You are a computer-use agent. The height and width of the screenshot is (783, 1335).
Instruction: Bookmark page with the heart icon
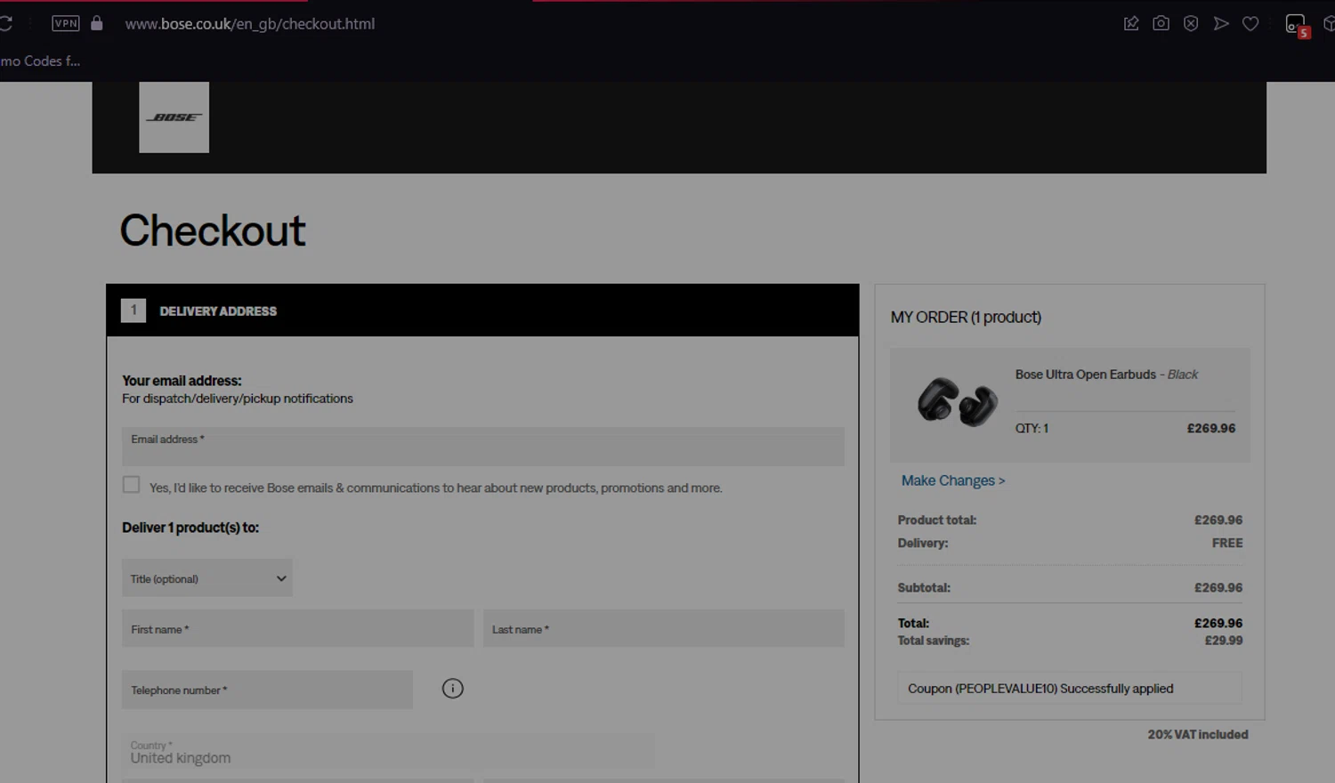click(x=1250, y=24)
